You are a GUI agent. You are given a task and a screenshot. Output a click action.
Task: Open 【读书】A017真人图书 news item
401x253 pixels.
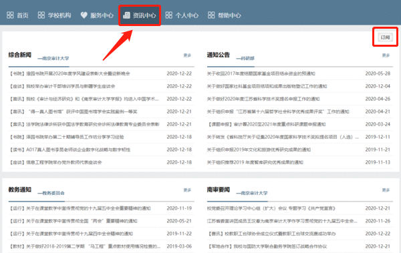(70, 150)
